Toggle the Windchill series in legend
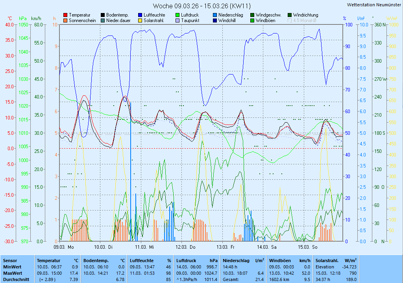The height and width of the screenshot is (283, 403). point(215,20)
